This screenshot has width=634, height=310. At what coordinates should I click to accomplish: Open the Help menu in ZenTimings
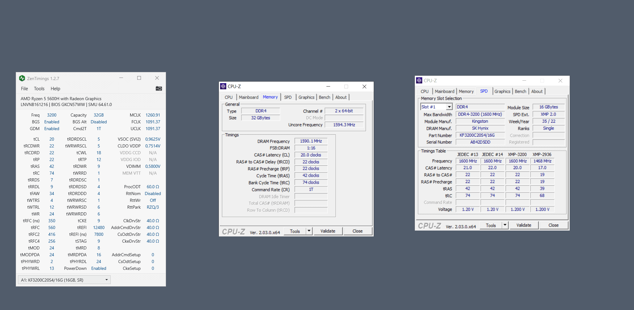[55, 88]
